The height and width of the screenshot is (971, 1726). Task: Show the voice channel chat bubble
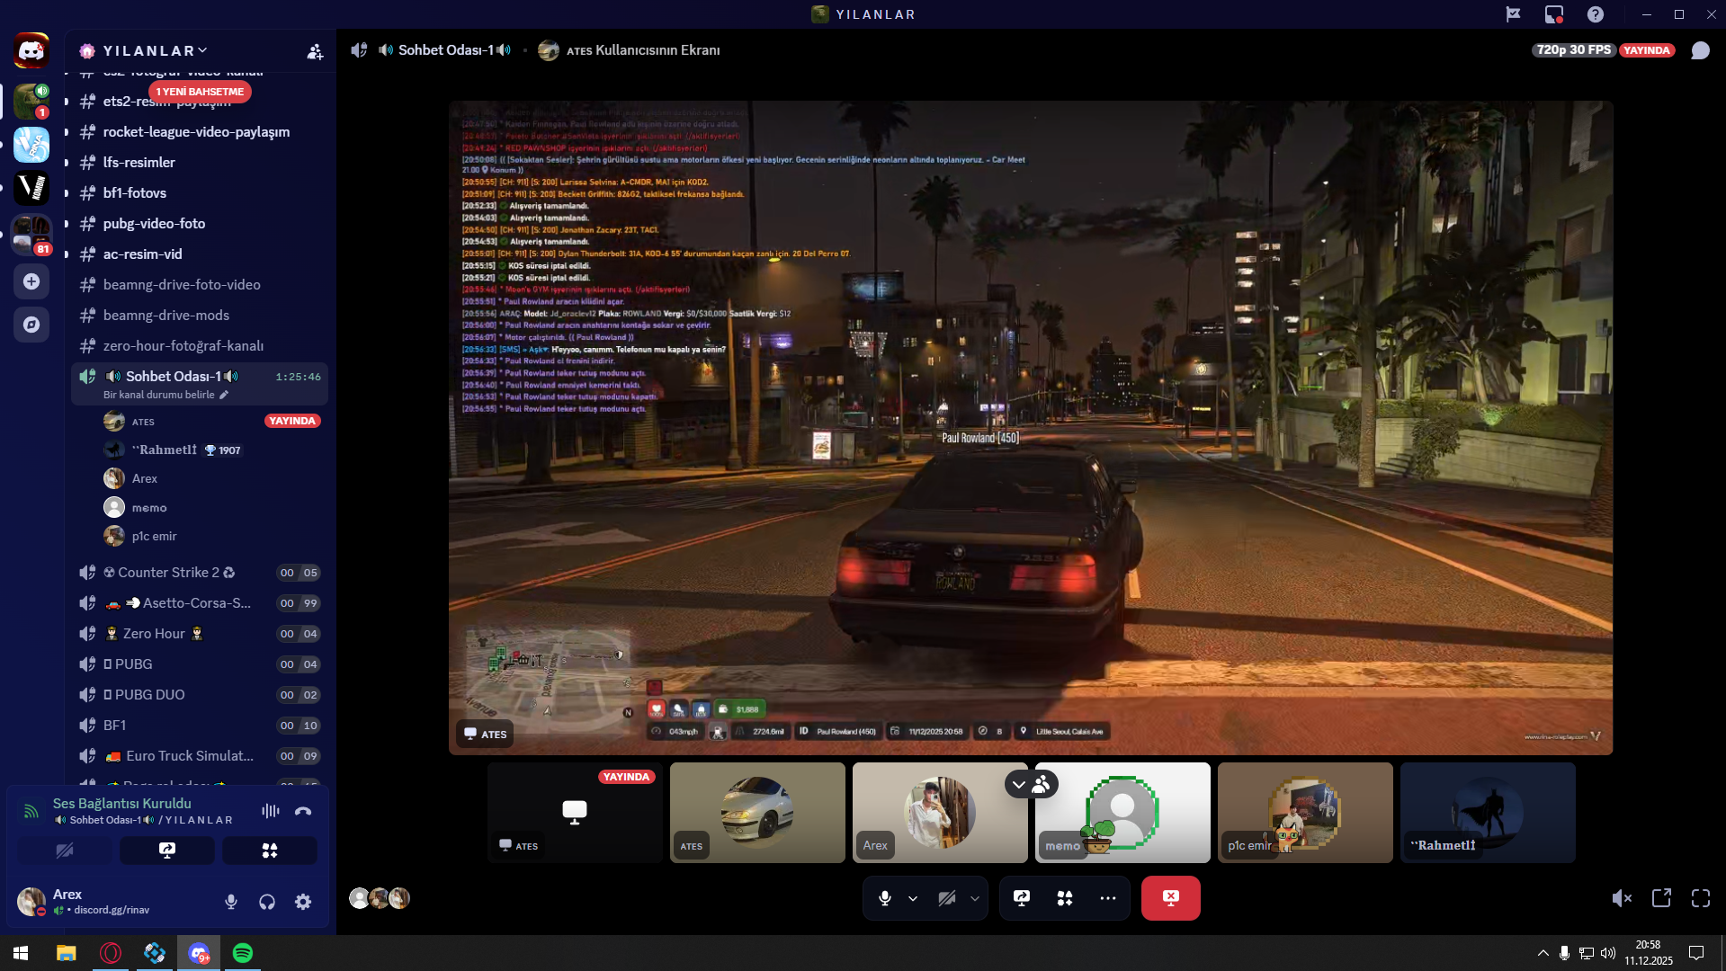pos(1700,50)
